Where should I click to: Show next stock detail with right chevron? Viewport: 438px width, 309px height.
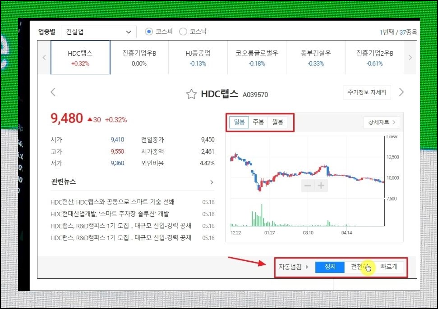coord(401,92)
